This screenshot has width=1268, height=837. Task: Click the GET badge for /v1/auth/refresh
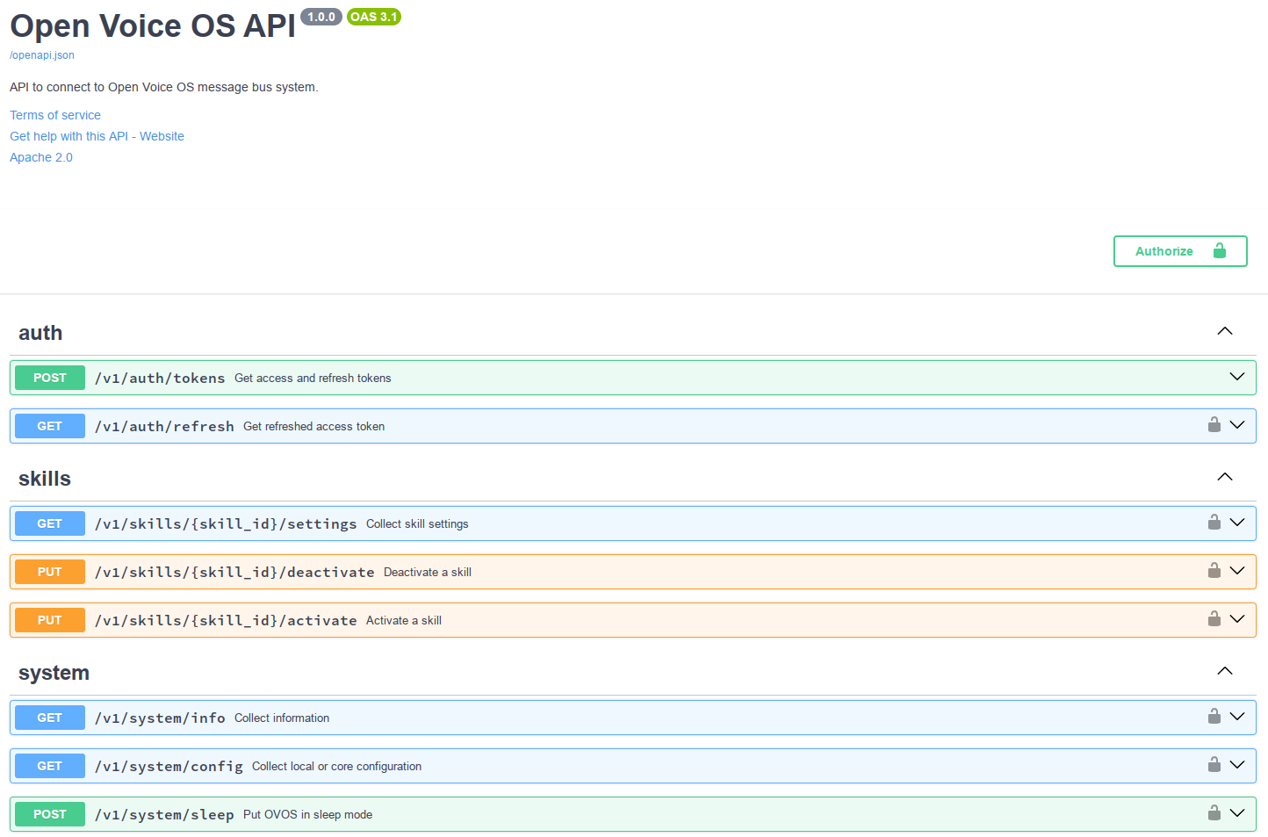(x=50, y=426)
